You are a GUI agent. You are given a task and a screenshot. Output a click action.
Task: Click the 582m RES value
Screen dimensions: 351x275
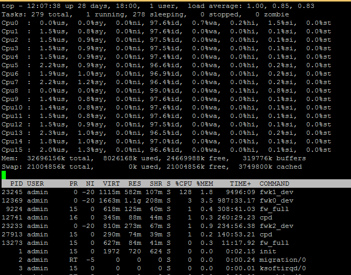[x=133, y=192]
